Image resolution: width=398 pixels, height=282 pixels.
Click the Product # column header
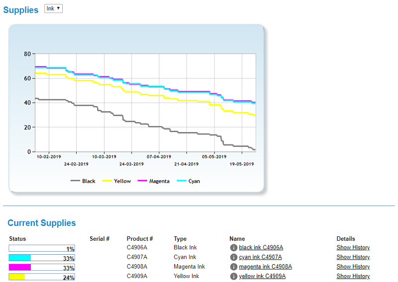click(140, 239)
